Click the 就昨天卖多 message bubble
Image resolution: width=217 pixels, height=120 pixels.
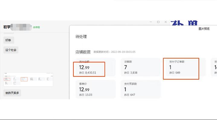click(x=12, y=93)
